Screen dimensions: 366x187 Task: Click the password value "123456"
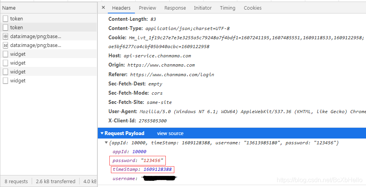coord(152,160)
